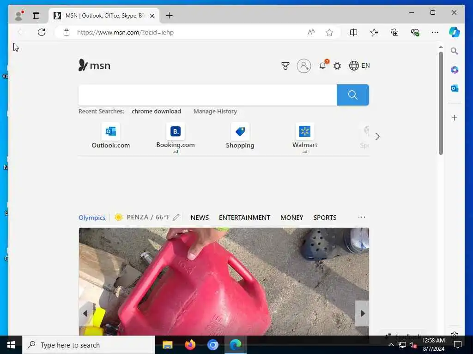473x354 pixels.
Task: Open the Favorites list icon
Action: 374,32
